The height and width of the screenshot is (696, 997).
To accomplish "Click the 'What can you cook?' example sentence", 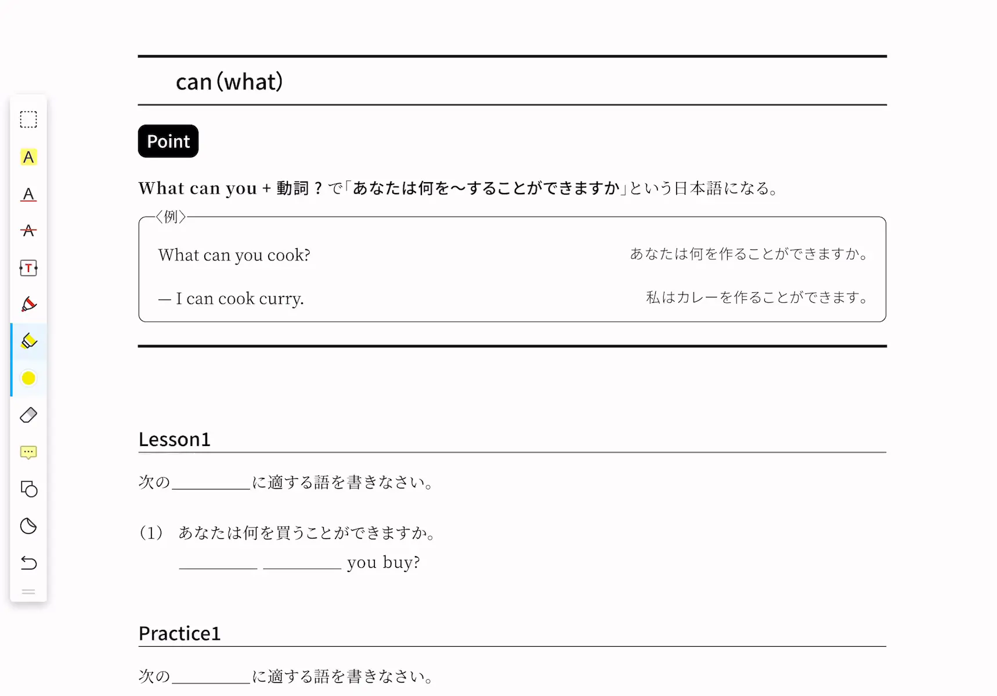I will [234, 255].
